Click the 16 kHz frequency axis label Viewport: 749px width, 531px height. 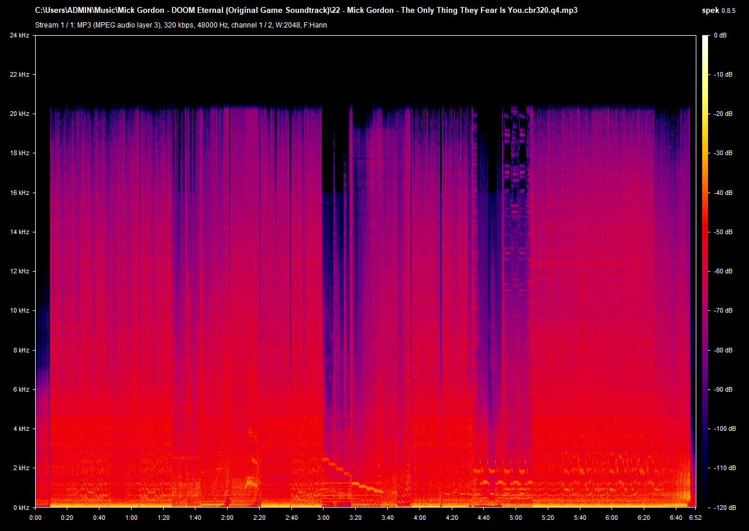tap(19, 193)
